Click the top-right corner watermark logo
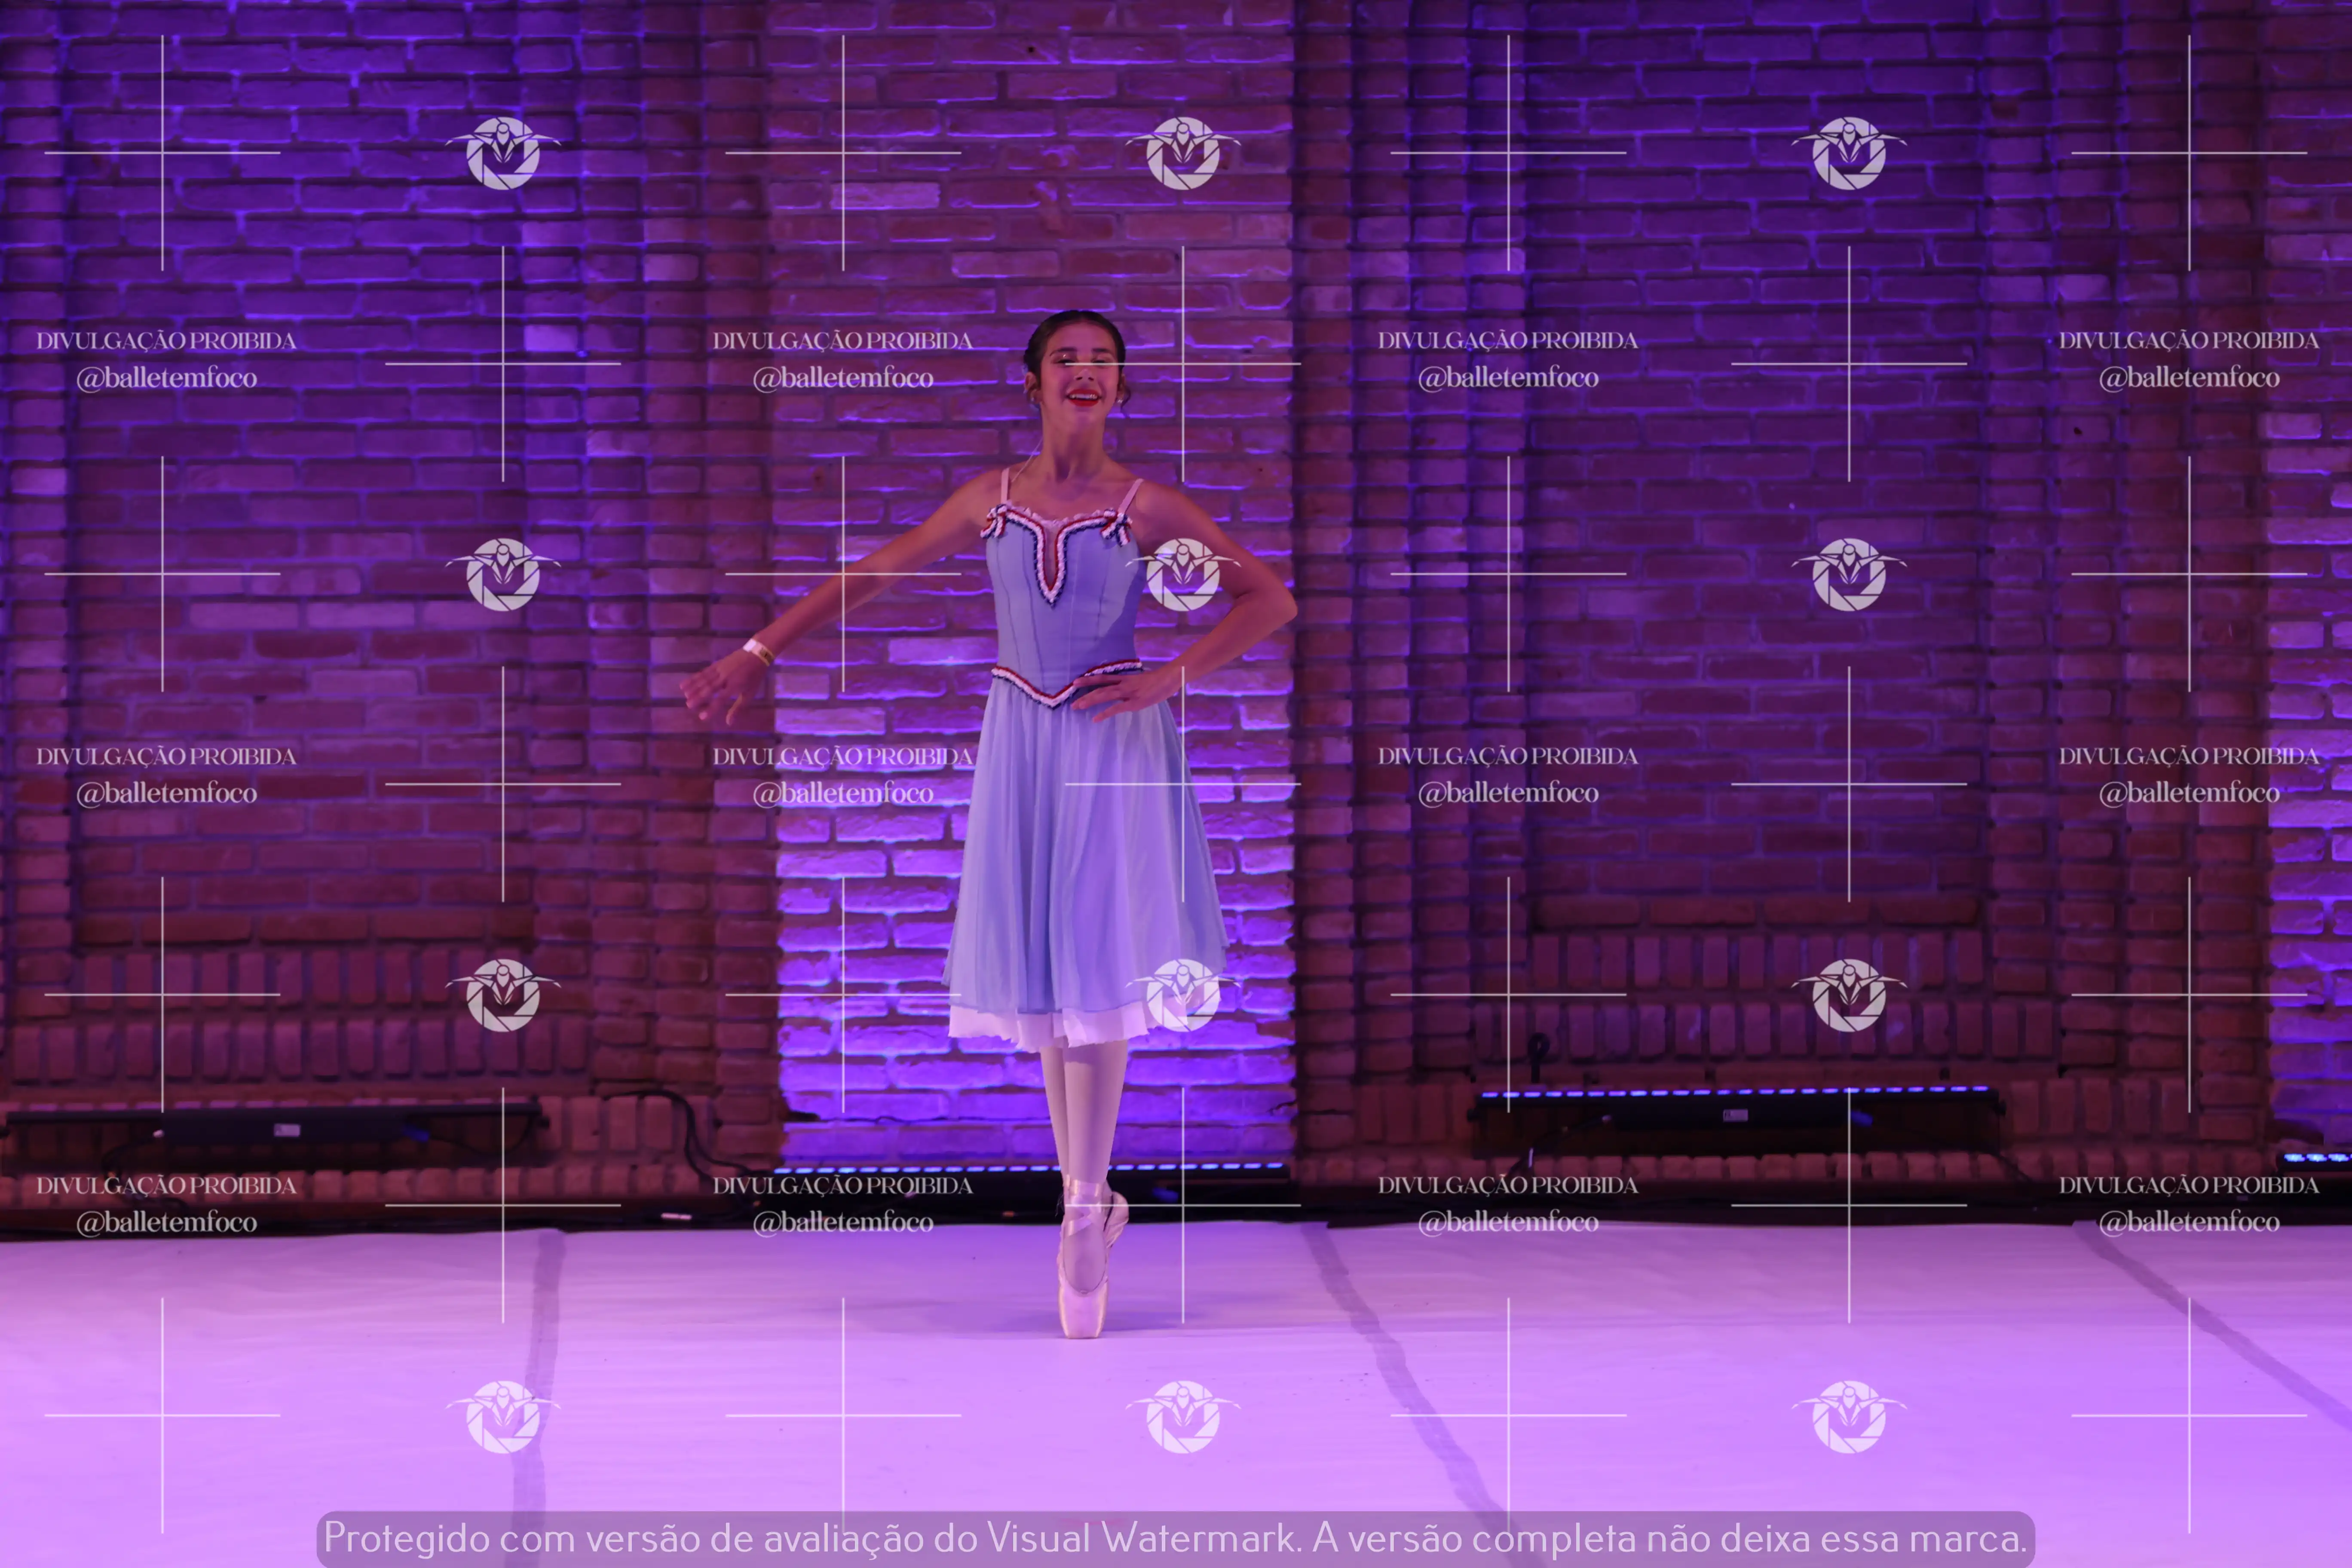The height and width of the screenshot is (1568, 2352). (x=1849, y=153)
